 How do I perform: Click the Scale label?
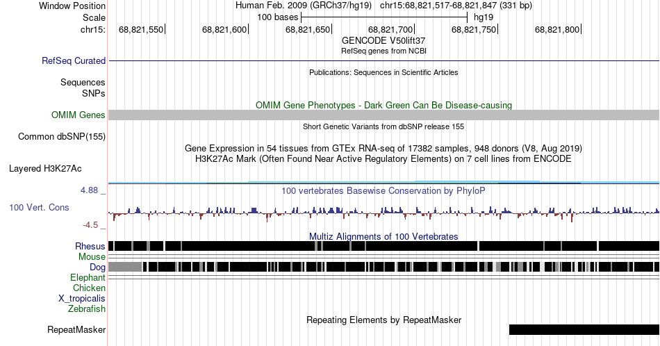tap(94, 17)
